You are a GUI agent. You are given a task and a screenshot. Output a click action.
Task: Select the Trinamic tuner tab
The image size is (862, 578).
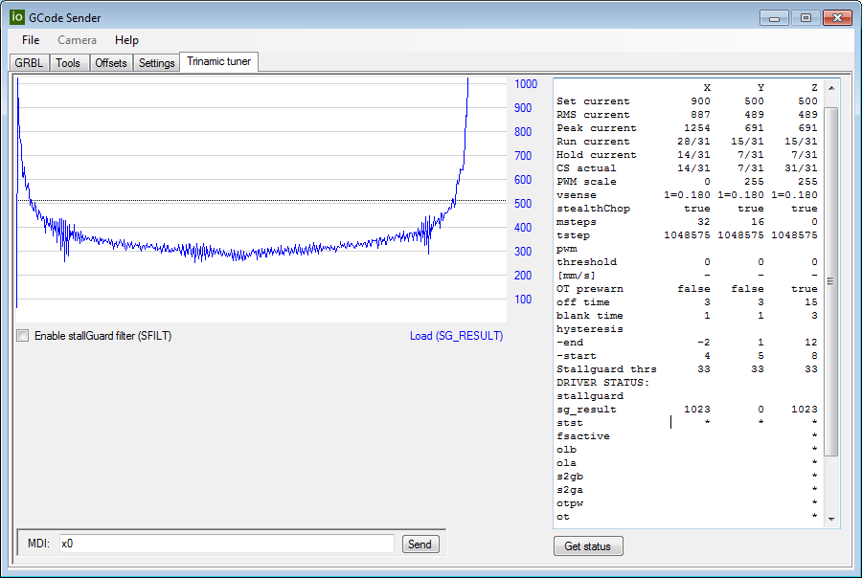218,61
